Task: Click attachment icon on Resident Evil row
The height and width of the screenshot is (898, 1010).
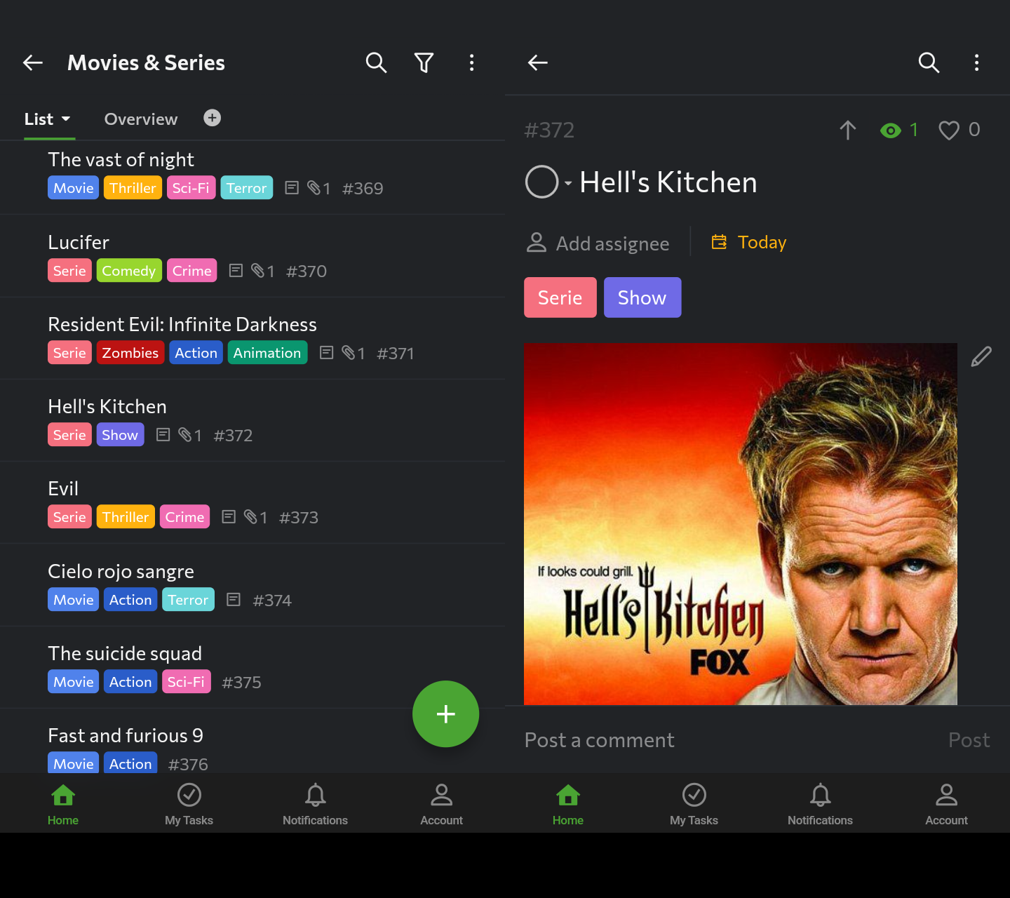Action: click(x=348, y=353)
